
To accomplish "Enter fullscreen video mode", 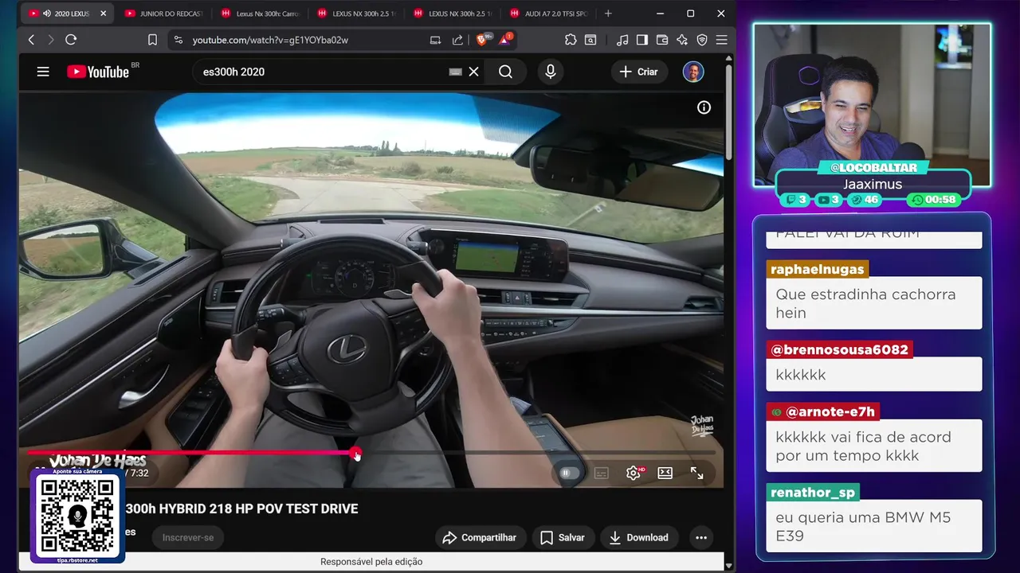I will pos(696,473).
